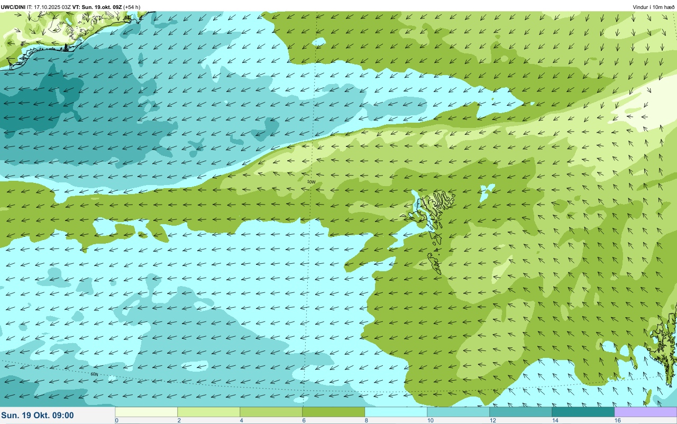Click the 'UWC/DINI' model header text

coord(13,7)
